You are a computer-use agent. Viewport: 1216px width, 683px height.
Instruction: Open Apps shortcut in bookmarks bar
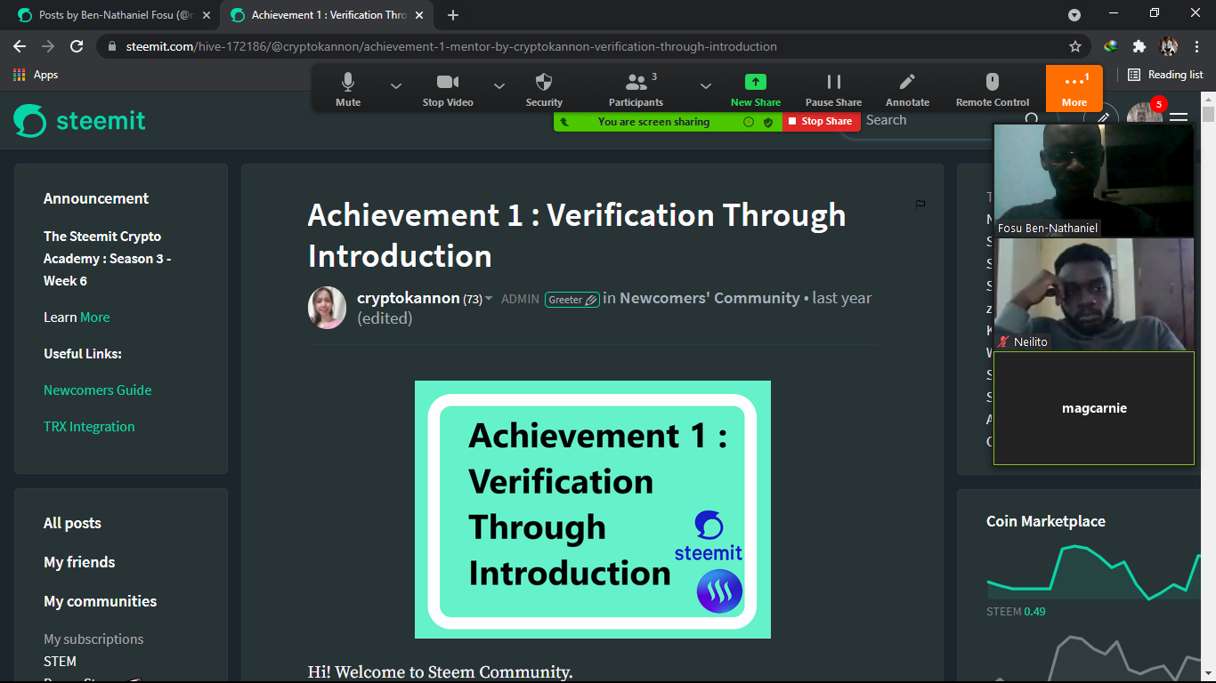click(x=36, y=75)
